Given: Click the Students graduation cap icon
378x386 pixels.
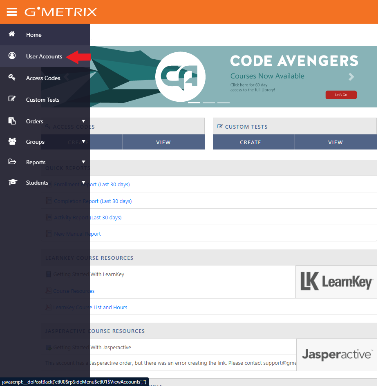Looking at the screenshot, I should point(13,182).
